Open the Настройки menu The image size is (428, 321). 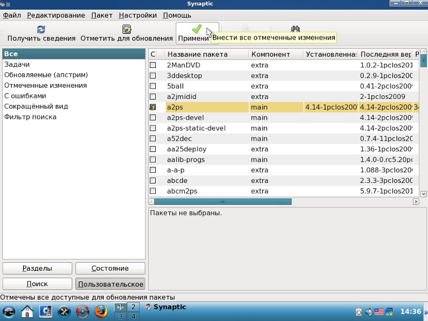click(138, 16)
